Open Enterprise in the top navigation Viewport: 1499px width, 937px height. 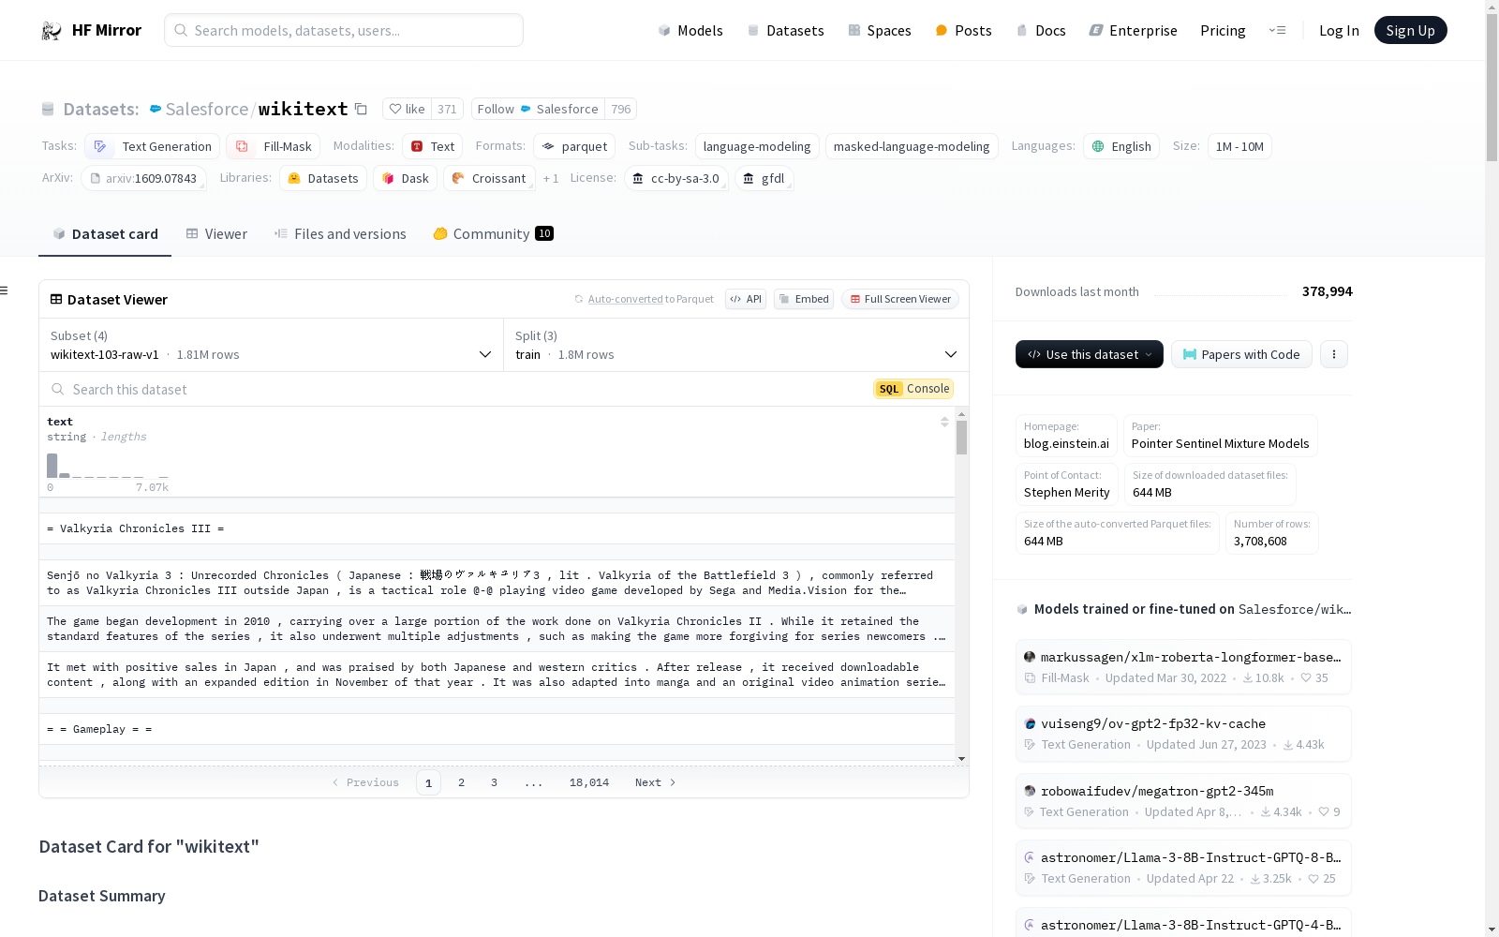coord(1133,31)
